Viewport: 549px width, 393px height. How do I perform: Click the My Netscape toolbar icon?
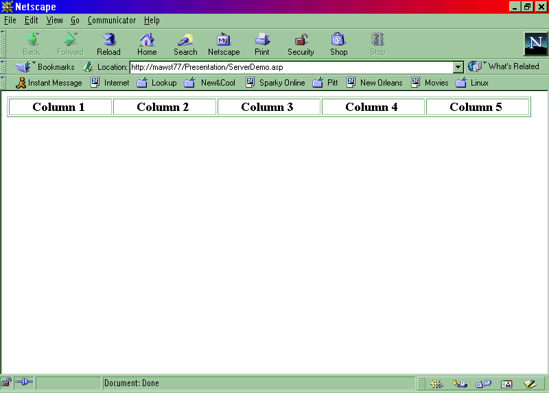[x=224, y=44]
